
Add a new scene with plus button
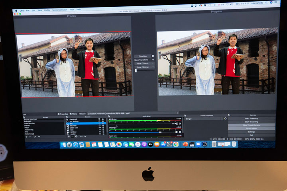[27, 136]
